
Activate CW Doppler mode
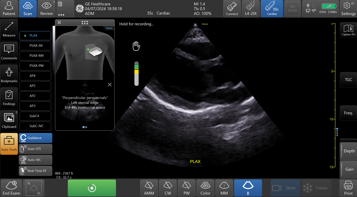tap(168, 188)
